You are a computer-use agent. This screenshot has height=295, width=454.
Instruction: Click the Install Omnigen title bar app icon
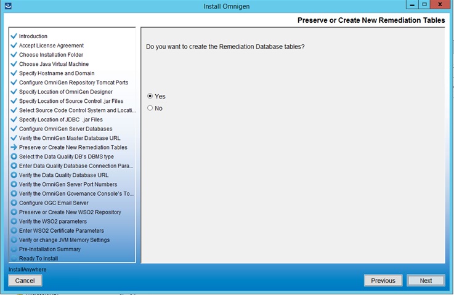point(8,6)
